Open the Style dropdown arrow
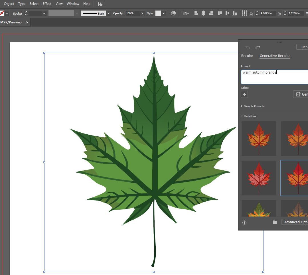 click(x=163, y=13)
